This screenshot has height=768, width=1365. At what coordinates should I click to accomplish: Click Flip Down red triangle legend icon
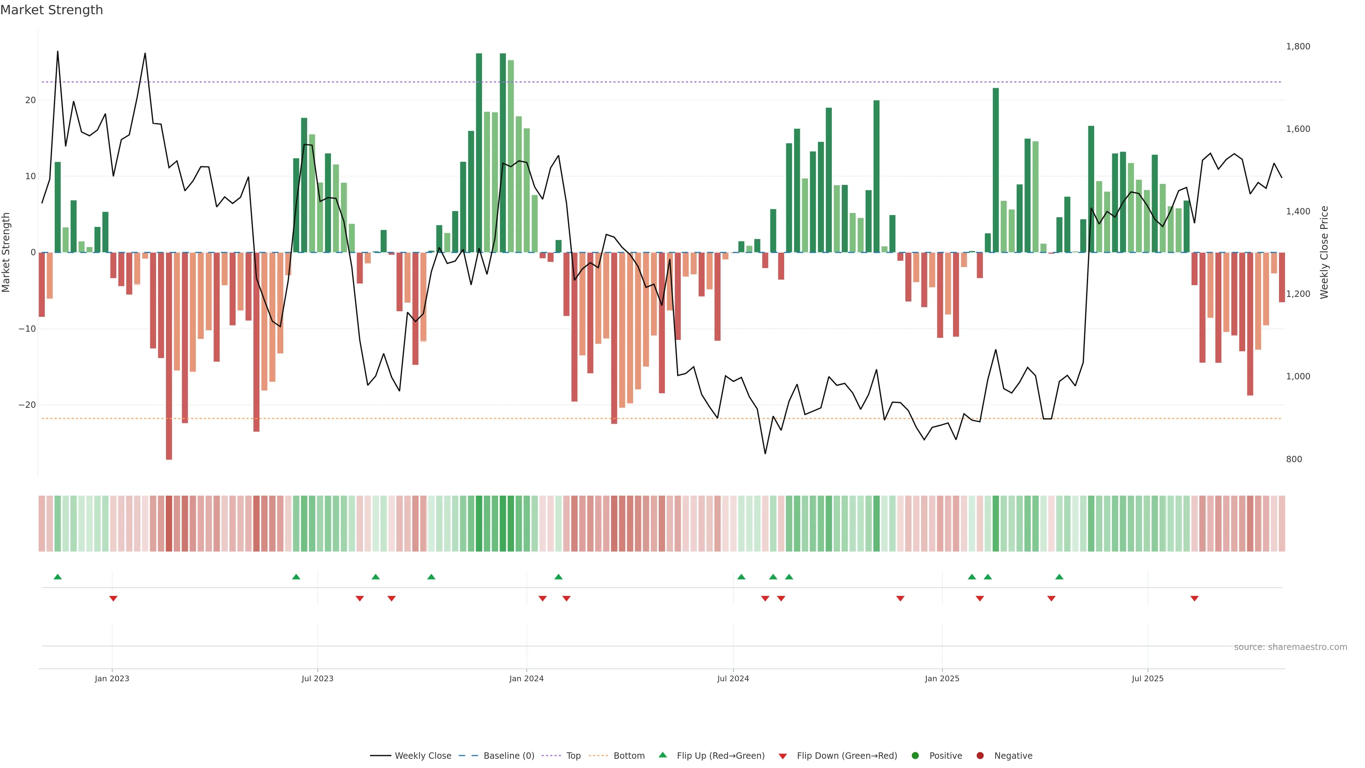coord(783,756)
